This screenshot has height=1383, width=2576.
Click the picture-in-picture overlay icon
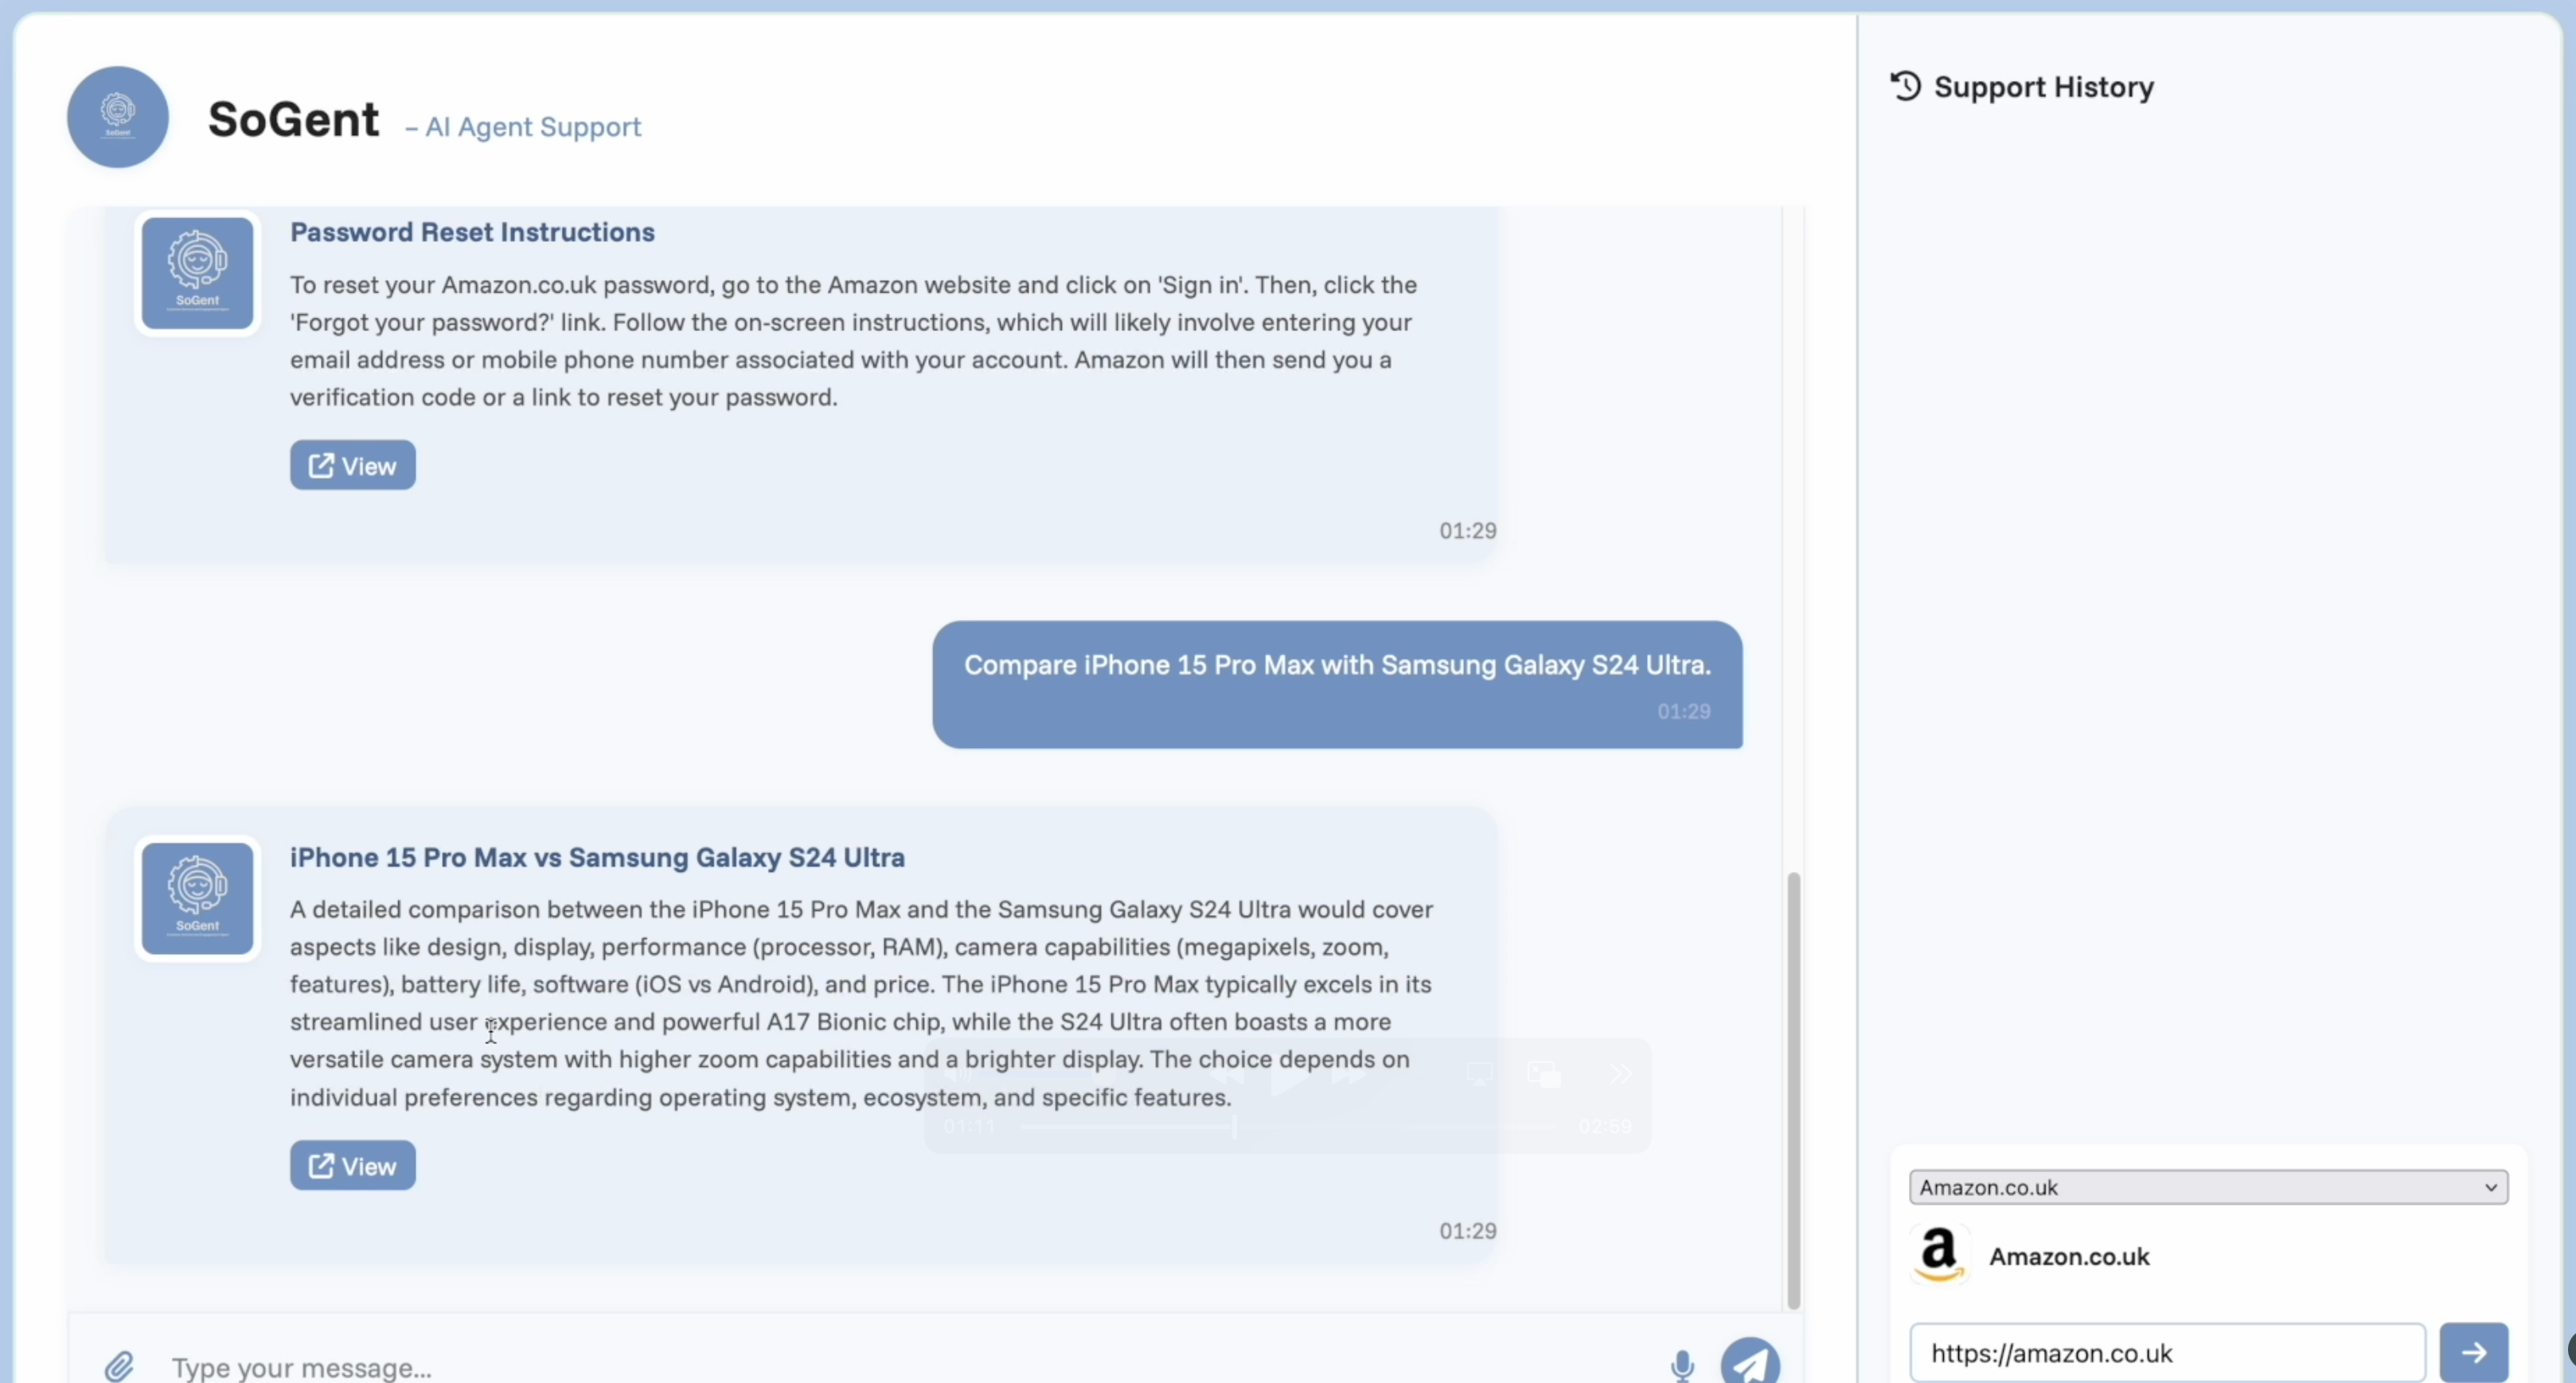click(x=1543, y=1074)
